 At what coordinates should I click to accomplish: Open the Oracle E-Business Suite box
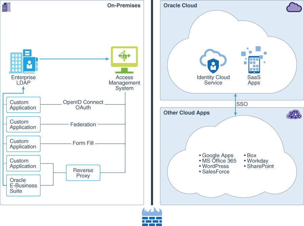coord(23,185)
